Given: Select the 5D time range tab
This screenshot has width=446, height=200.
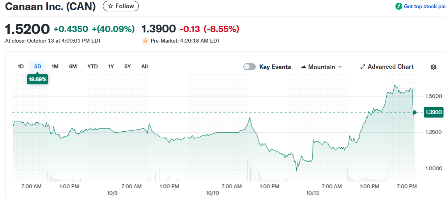Looking at the screenshot, I should [x=37, y=66].
